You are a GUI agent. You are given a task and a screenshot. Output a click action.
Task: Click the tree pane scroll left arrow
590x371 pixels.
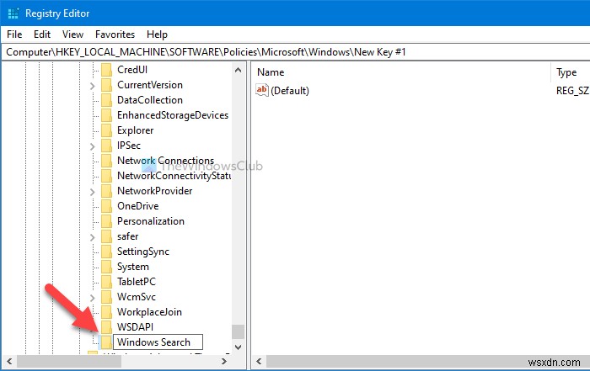[x=9, y=361]
